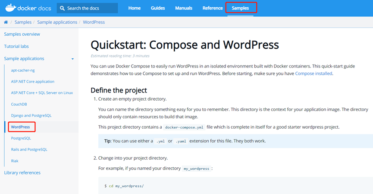Open the Riak sample

pyautogui.click(x=15, y=161)
